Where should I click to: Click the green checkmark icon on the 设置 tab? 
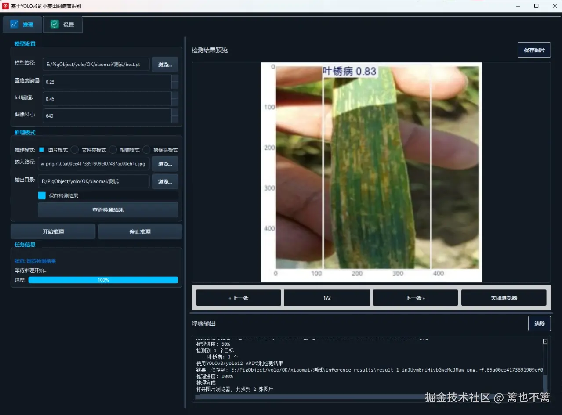[x=54, y=24]
